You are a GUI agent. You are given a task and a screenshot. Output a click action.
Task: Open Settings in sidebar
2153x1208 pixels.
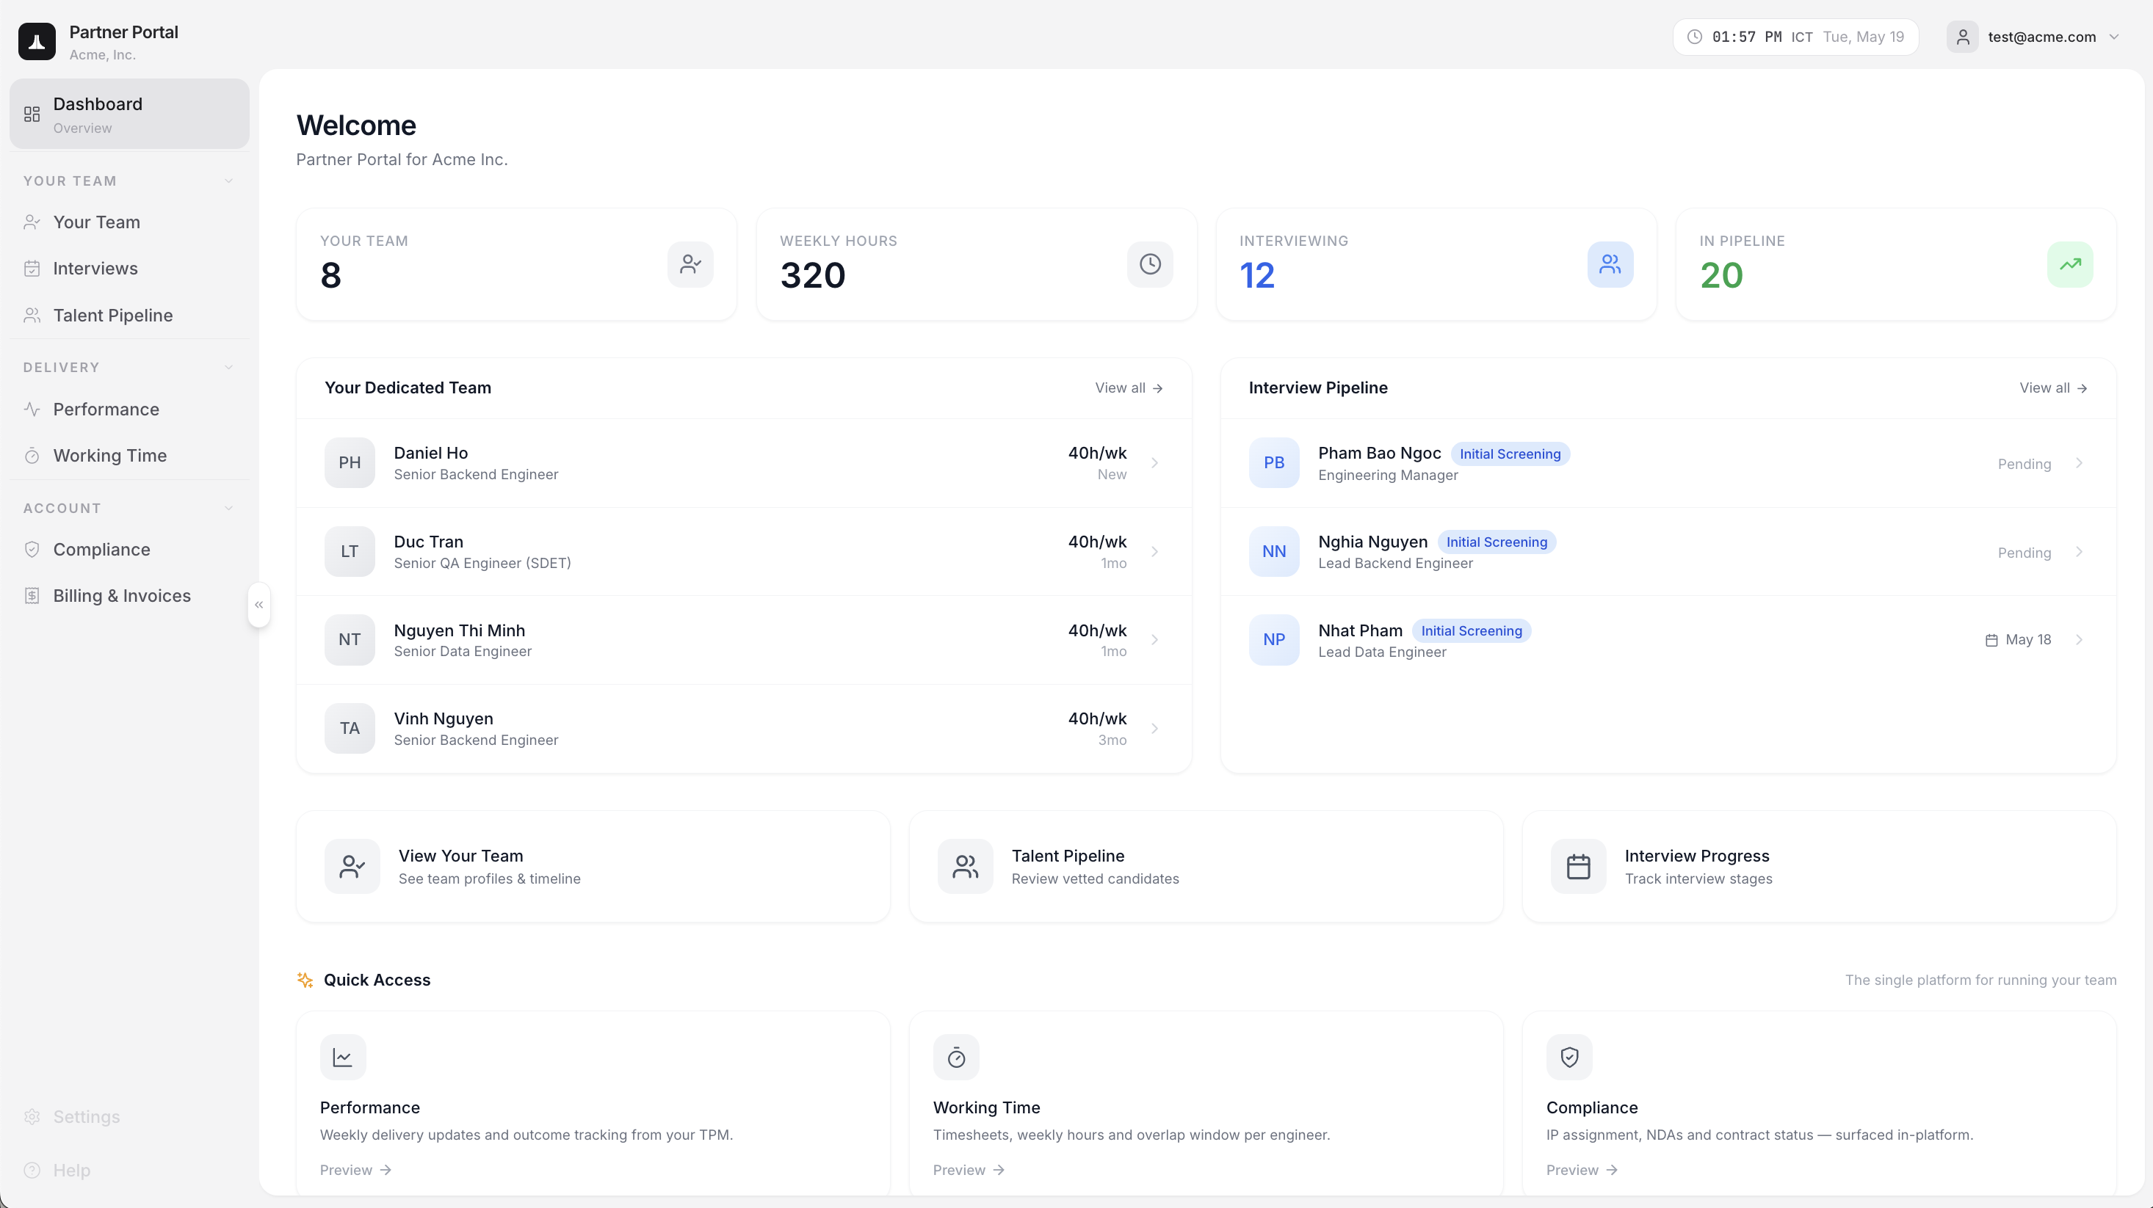(129, 1117)
